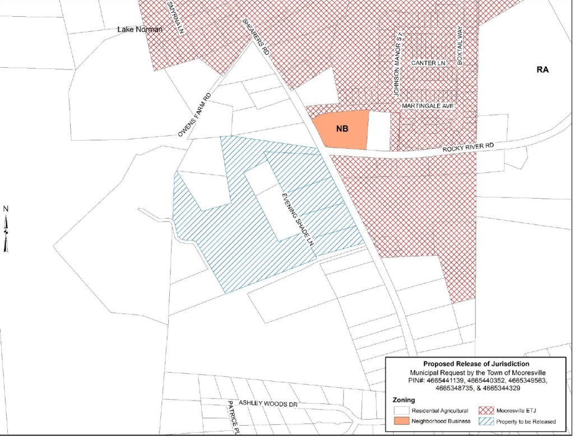
Task: Click the Ashley Woods Dr label
Action: pyautogui.click(x=268, y=403)
